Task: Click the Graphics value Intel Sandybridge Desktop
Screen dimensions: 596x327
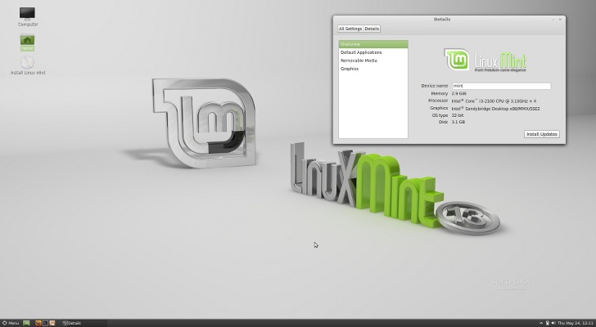Action: (495, 109)
